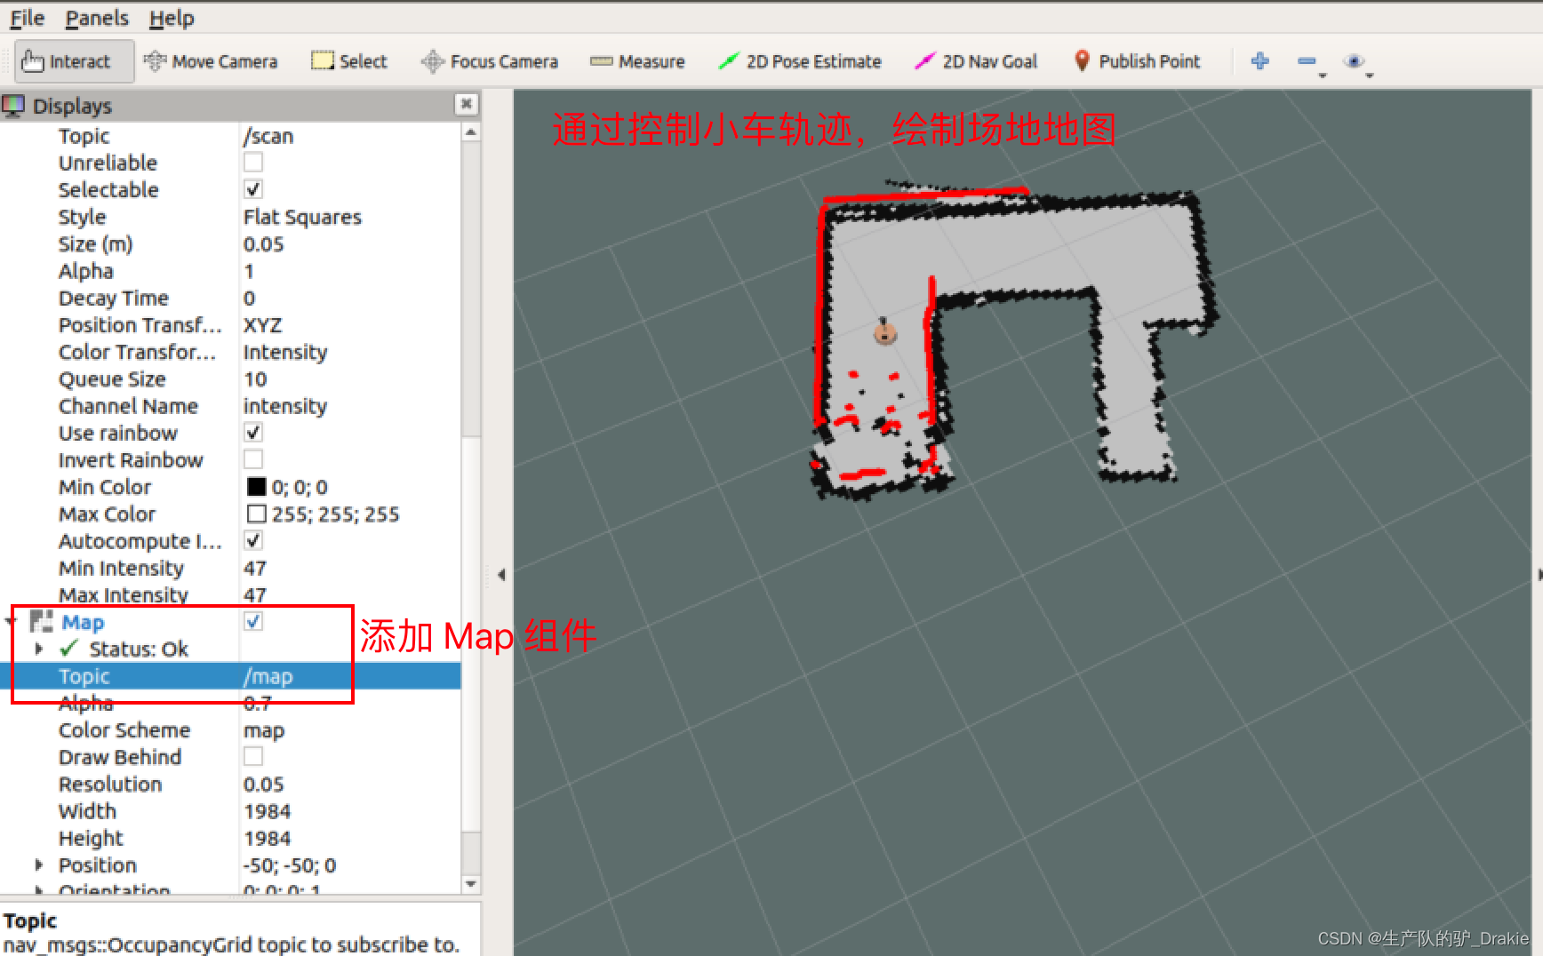Open the Position Transformer XYZ dropdown
This screenshot has width=1543, height=956.
click(x=350, y=325)
